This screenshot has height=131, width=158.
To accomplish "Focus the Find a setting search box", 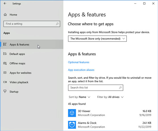I will (32, 24).
